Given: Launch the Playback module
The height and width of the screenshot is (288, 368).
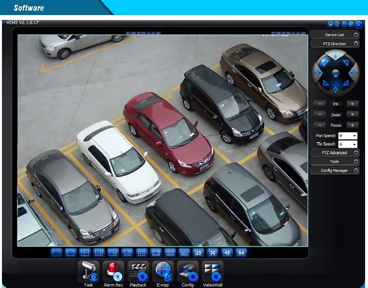Looking at the screenshot, I should pos(138,272).
